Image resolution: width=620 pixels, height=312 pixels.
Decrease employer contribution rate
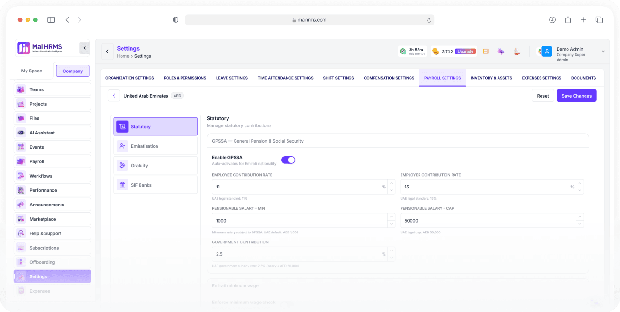[x=580, y=190]
